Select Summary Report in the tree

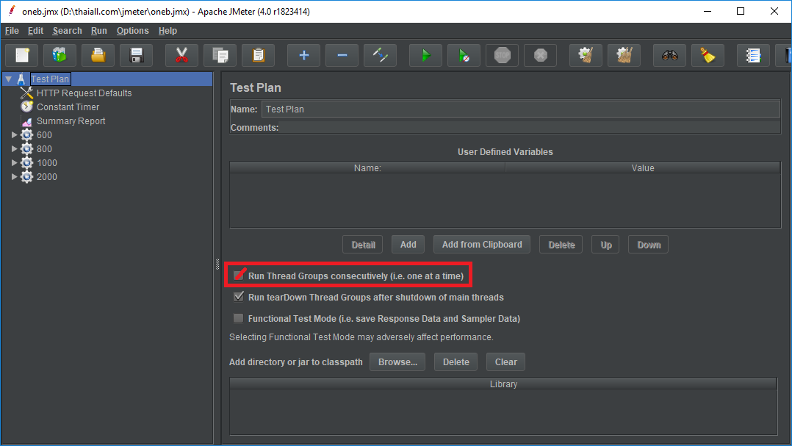[71, 121]
